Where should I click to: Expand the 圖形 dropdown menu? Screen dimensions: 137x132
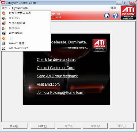click(6, 8)
